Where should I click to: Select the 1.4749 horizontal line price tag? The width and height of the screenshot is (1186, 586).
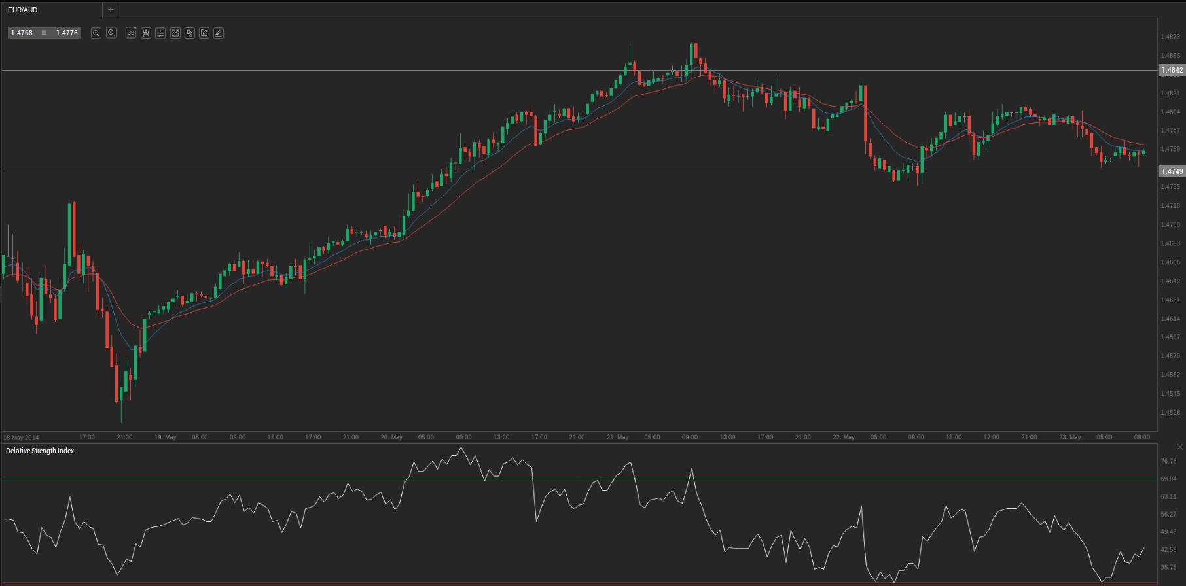tap(1172, 171)
